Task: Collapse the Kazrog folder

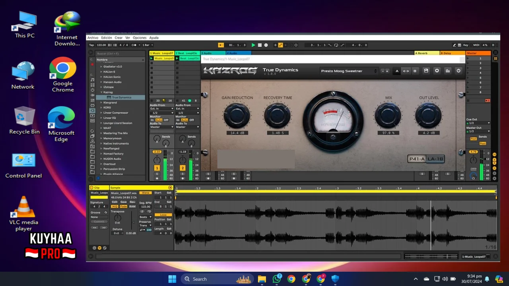Action: coord(101,92)
